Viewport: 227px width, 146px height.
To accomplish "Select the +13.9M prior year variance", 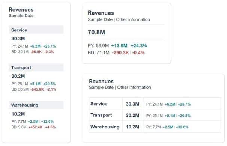I will click(x=119, y=46).
